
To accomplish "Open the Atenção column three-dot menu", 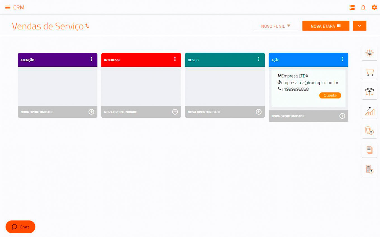I will coord(91,59).
